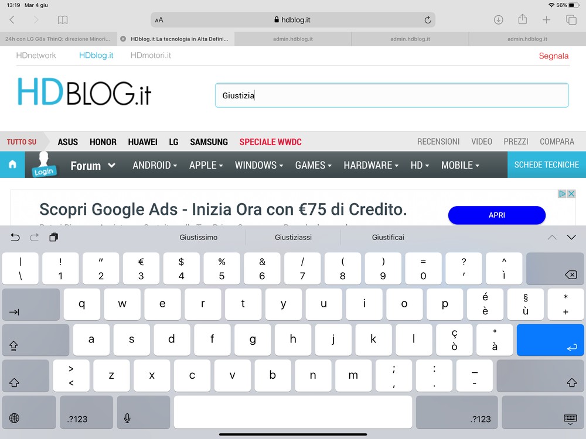Tap the tab key on the keyboard
This screenshot has height=439, width=586.
tap(31, 304)
